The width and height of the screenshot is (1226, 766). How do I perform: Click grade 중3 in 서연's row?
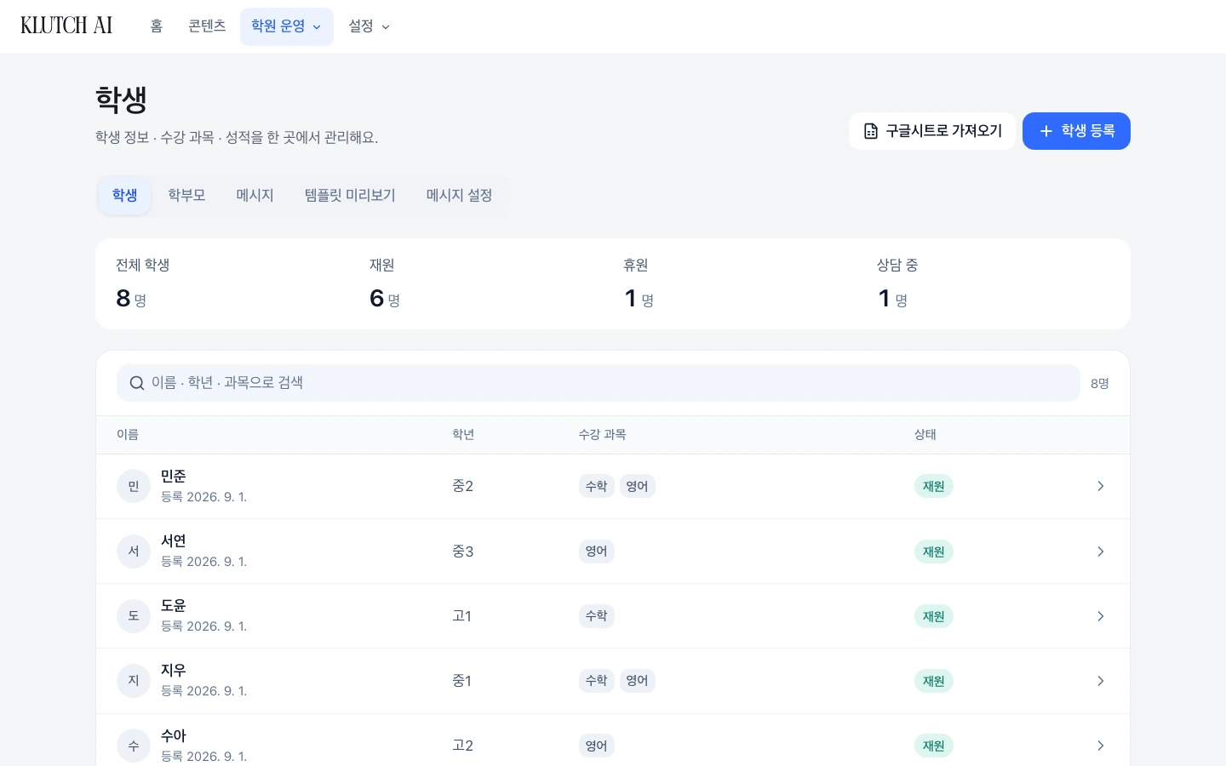pyautogui.click(x=462, y=552)
